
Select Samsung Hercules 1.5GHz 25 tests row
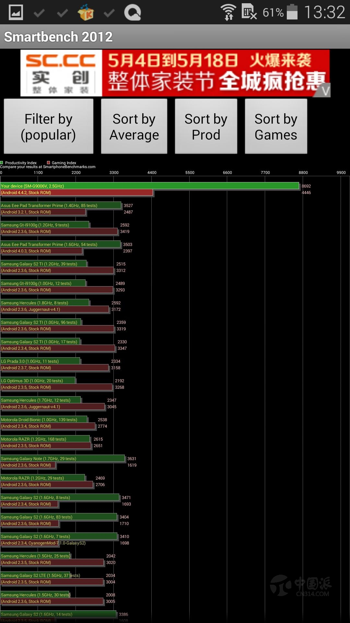(35, 556)
